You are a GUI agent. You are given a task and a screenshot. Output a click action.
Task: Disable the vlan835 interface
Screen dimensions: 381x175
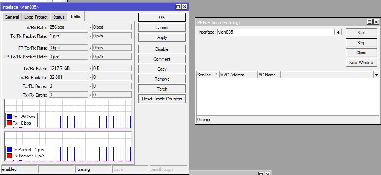[x=162, y=49]
